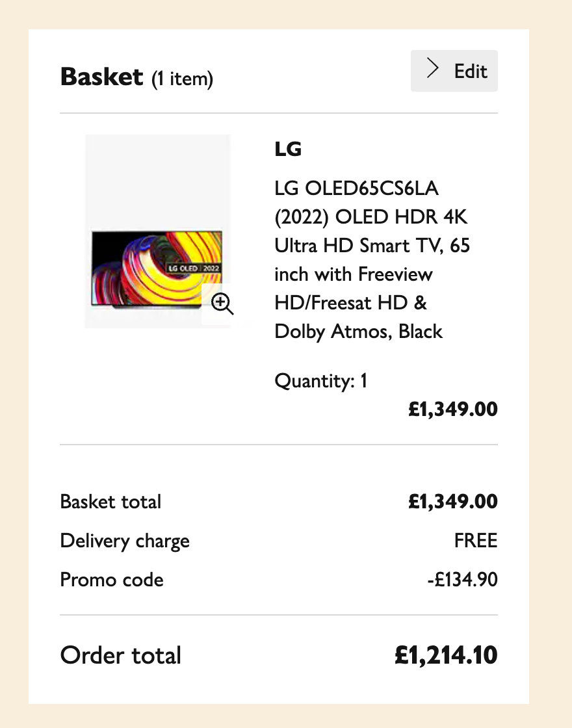Click the Basket total label
Viewport: 572px width, 728px height.
(110, 502)
